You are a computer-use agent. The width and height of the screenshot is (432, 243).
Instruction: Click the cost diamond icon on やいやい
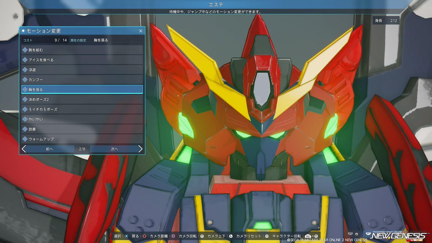click(25, 119)
